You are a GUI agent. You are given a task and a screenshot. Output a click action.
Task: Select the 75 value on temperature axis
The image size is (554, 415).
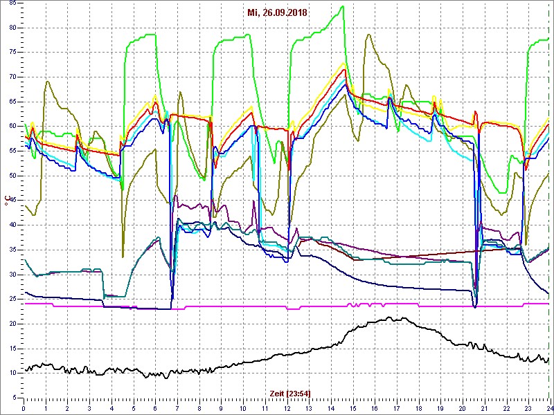click(12, 53)
